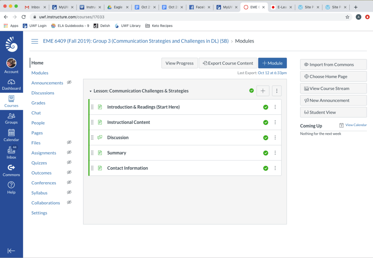The width and height of the screenshot is (373, 258).
Task: Open options menu for Instructional Content
Action: (275, 122)
